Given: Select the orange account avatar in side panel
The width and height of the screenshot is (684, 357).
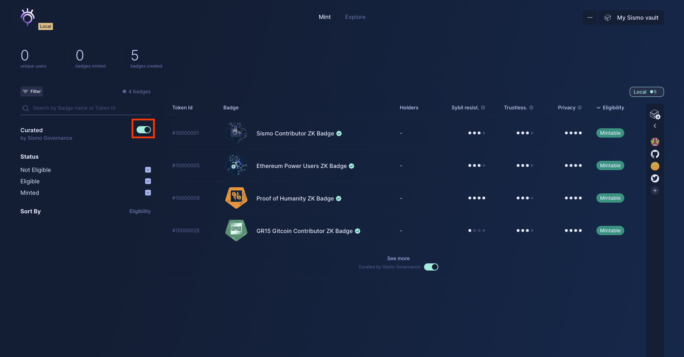Looking at the screenshot, I should point(655,166).
